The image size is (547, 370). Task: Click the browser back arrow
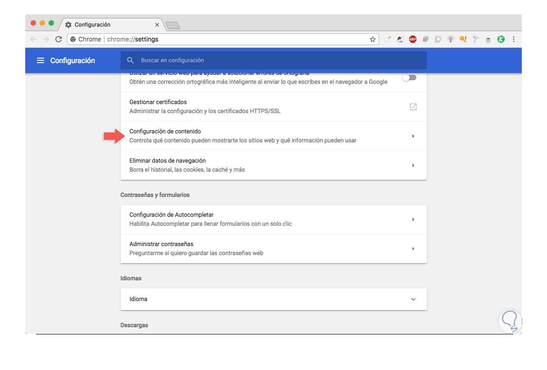pyautogui.click(x=33, y=39)
